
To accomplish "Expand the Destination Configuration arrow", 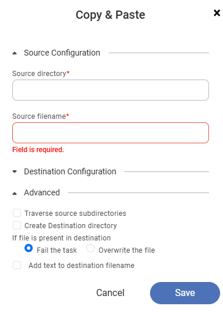I will coord(15,171).
